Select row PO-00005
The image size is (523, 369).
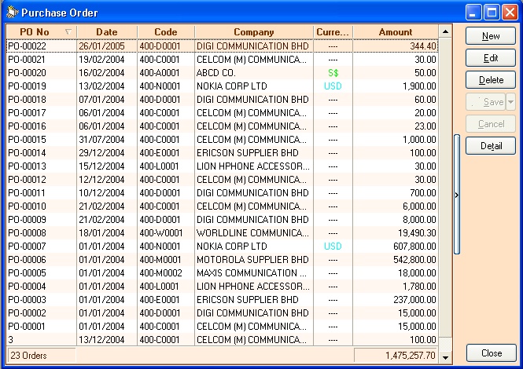222,272
